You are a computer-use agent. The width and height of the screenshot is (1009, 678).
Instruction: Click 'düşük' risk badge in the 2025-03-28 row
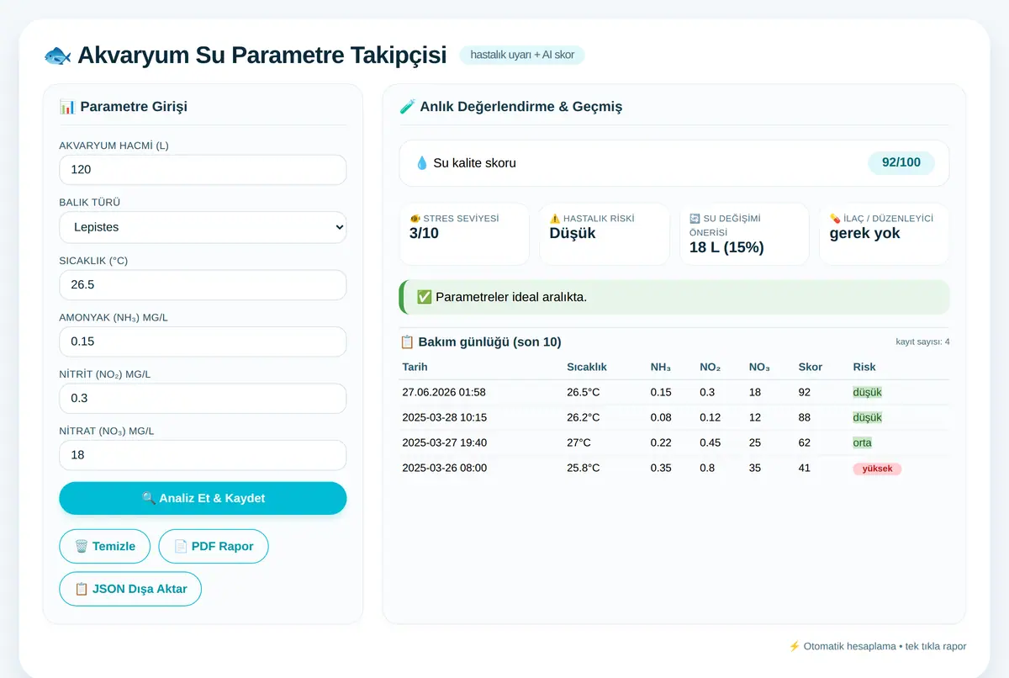point(867,417)
